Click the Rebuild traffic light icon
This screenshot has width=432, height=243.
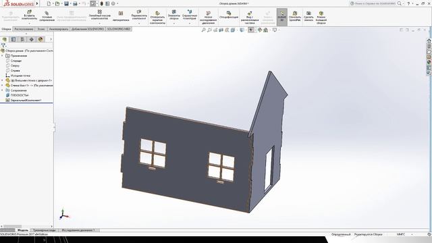point(102,3)
